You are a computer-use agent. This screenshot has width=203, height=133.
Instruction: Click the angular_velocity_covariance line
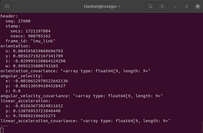(81, 96)
